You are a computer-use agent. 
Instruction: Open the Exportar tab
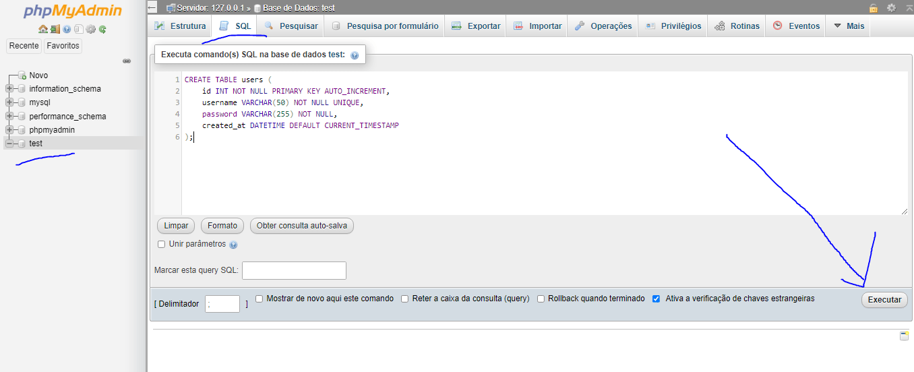pos(476,26)
